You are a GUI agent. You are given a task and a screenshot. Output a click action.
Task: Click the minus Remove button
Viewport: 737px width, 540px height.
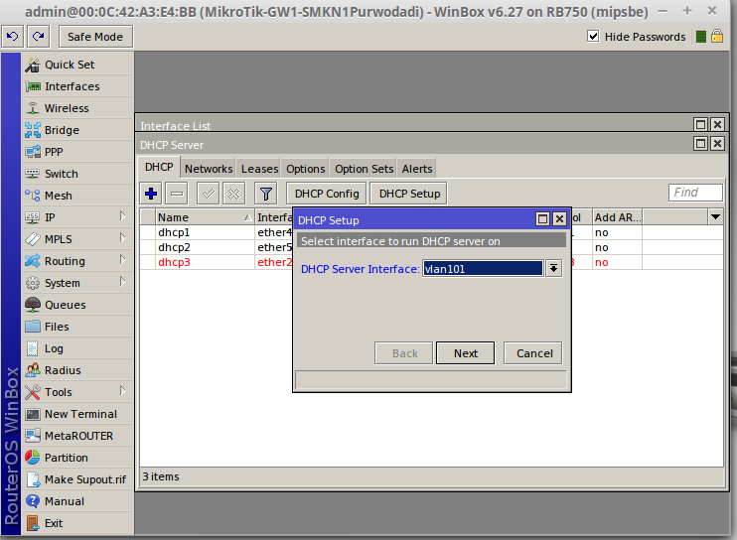click(x=177, y=194)
